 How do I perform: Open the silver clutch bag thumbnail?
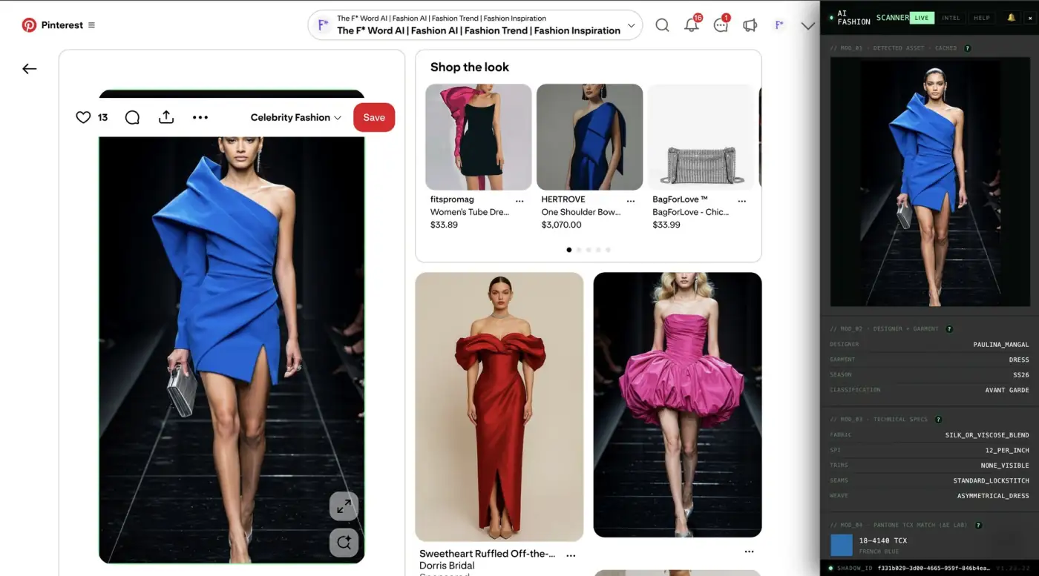tap(701, 137)
